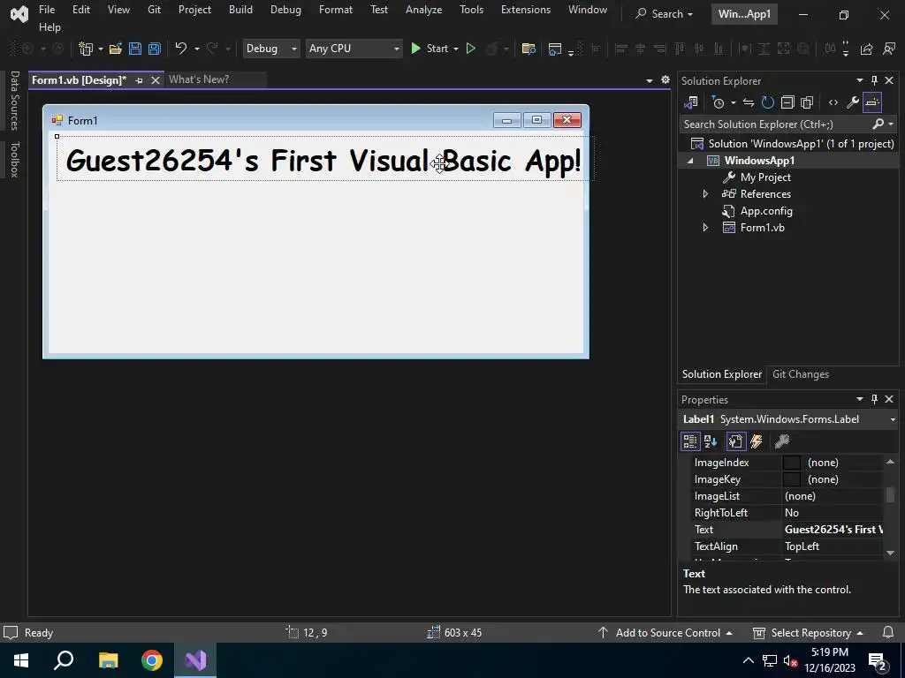Image resolution: width=905 pixels, height=678 pixels.
Task: Toggle Sync with Active Document
Action: 748,102
